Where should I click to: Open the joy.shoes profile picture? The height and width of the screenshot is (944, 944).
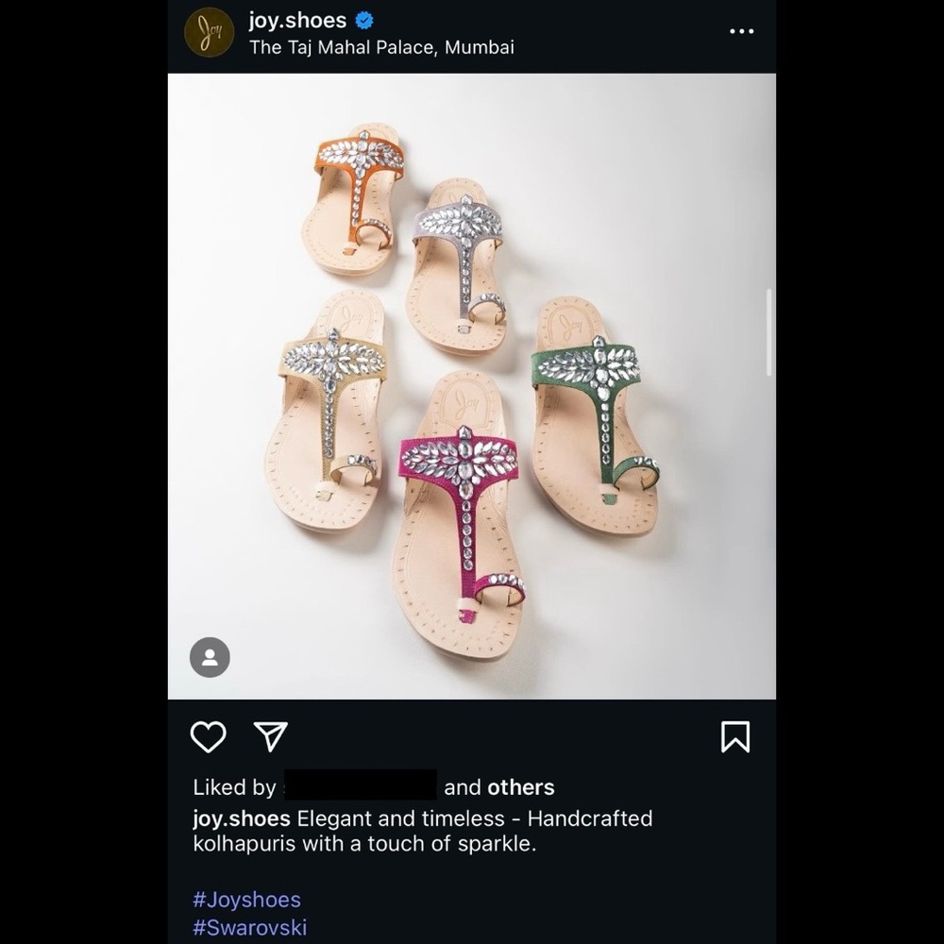pos(209,32)
